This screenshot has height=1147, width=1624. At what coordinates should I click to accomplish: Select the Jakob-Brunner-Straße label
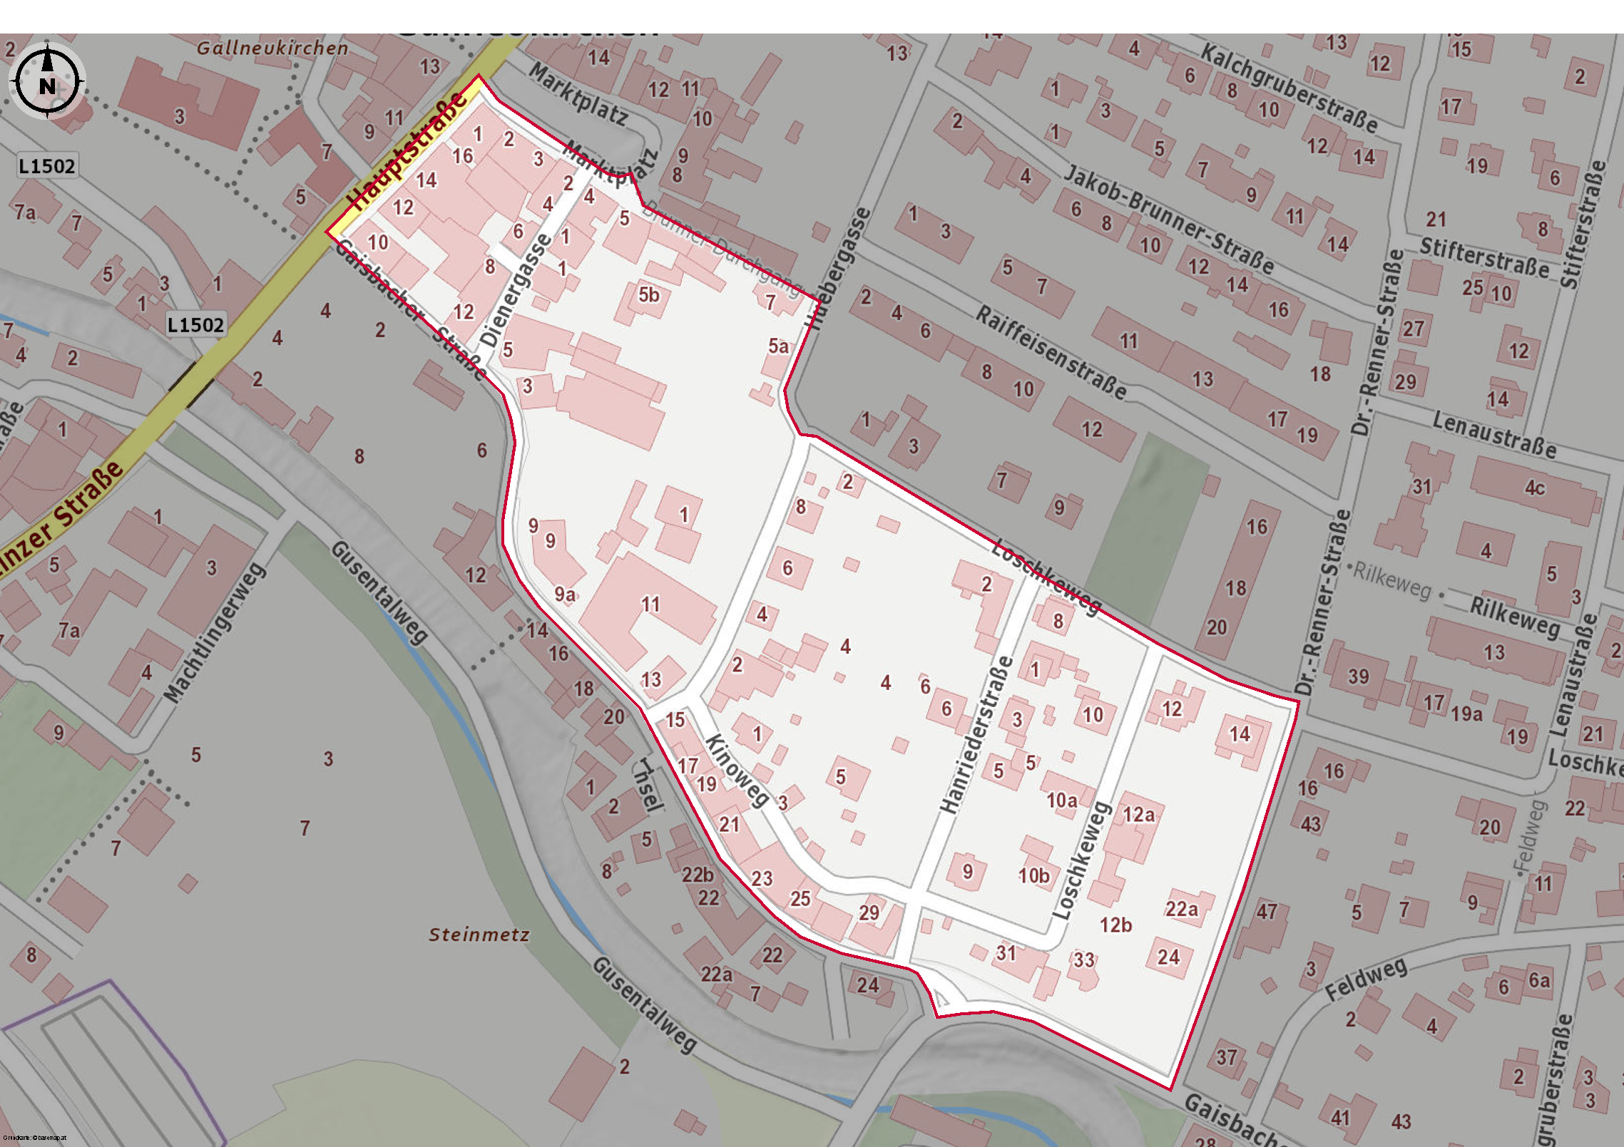[1169, 219]
